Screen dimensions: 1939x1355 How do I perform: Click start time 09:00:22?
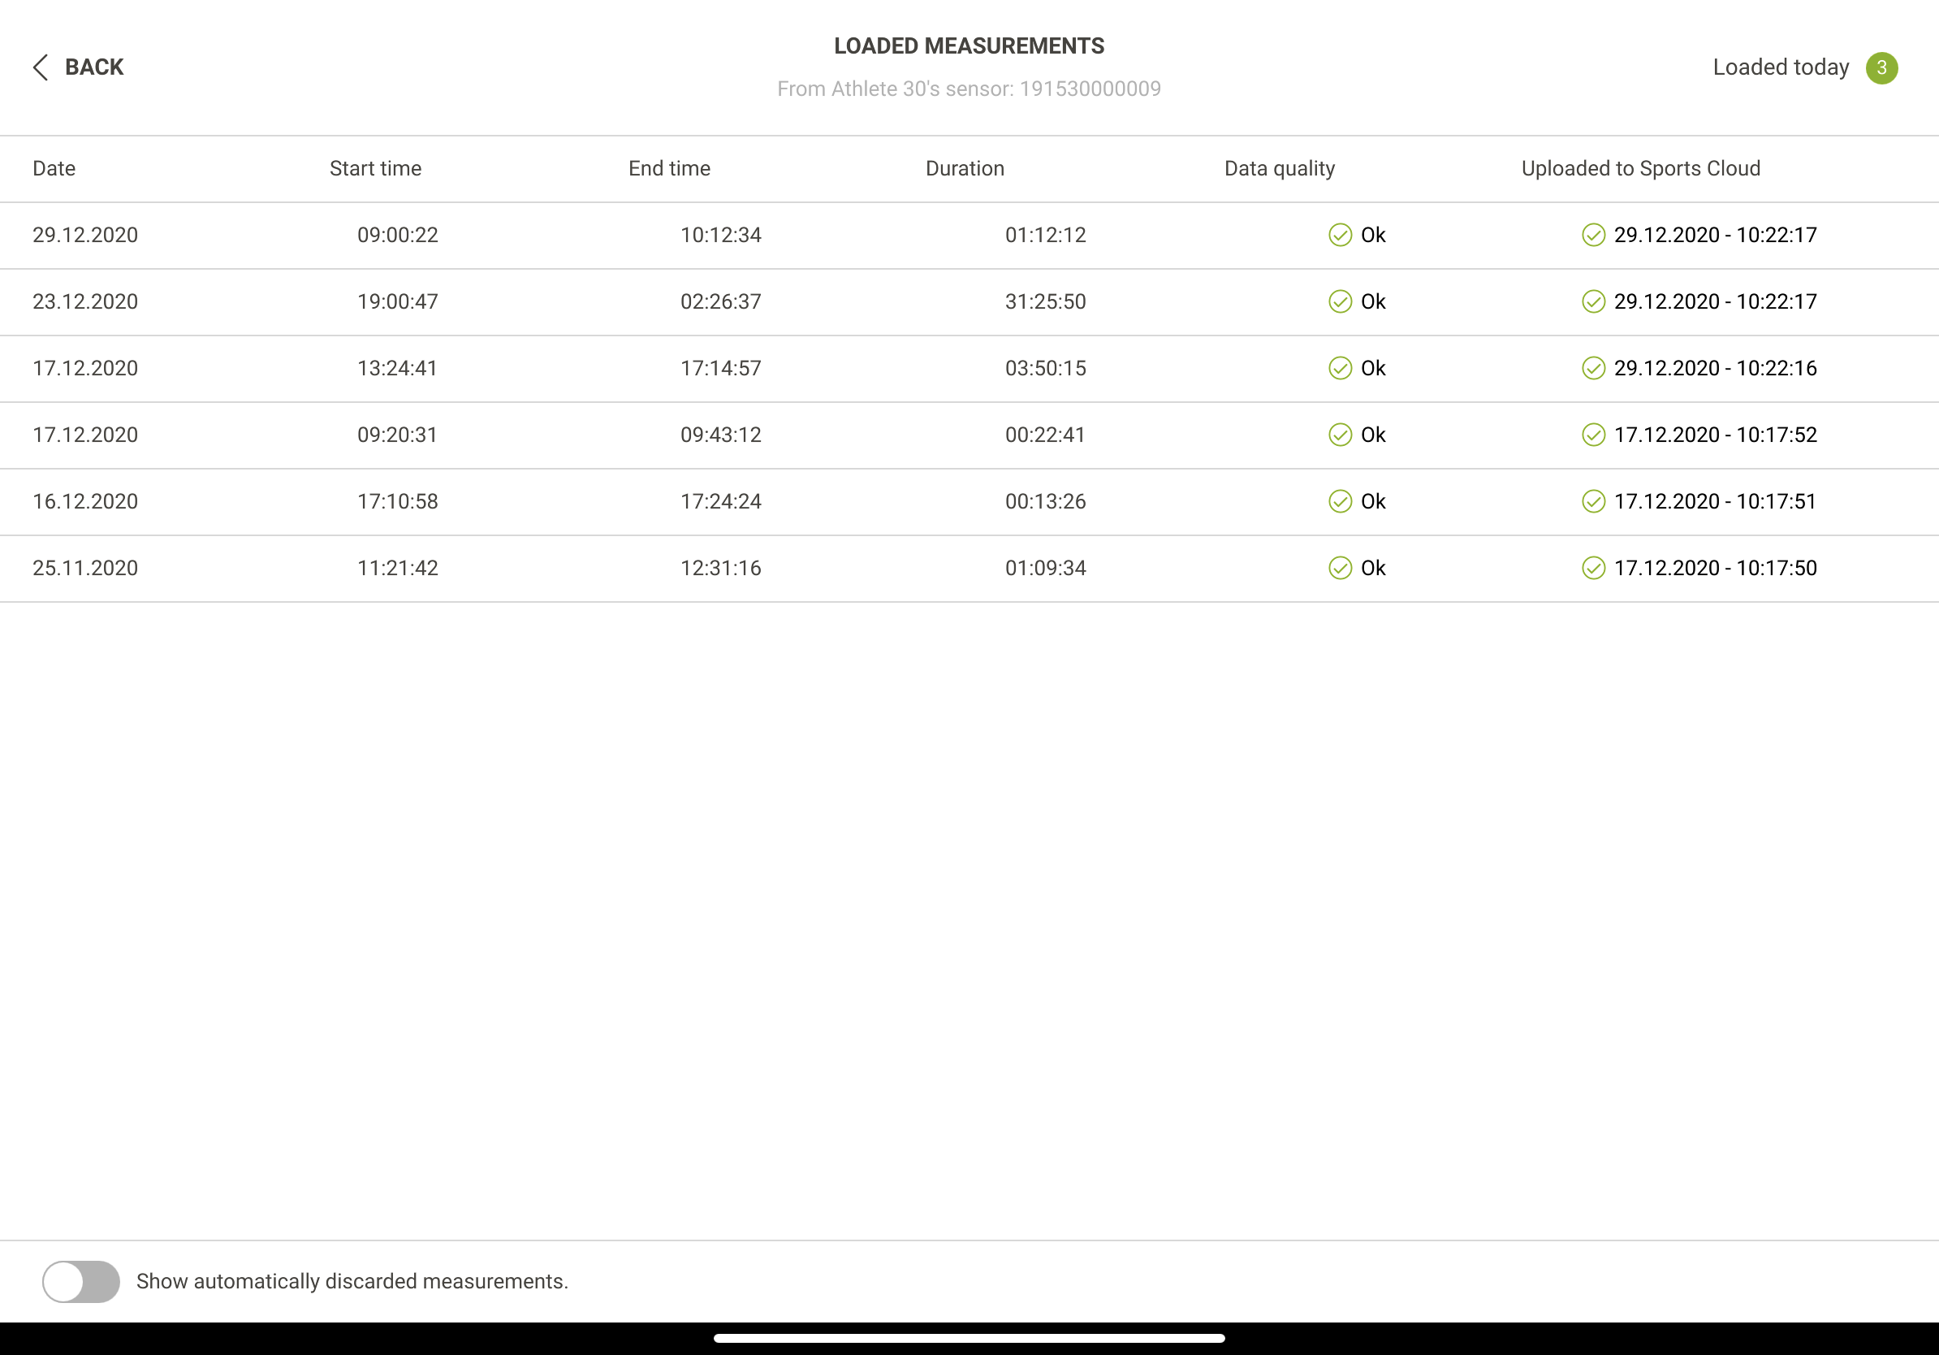point(398,235)
